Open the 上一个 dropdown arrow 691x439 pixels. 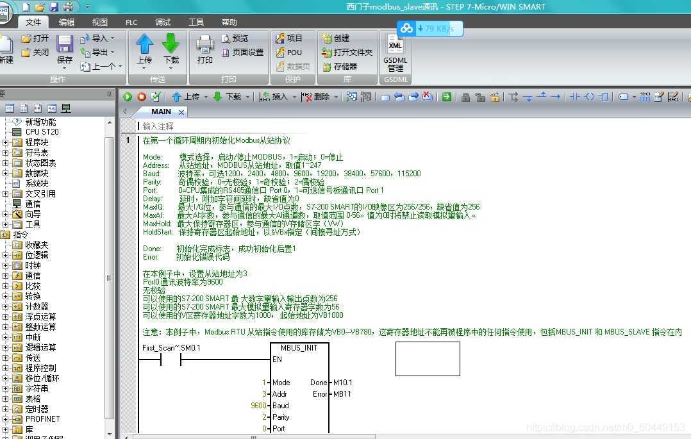(120, 67)
